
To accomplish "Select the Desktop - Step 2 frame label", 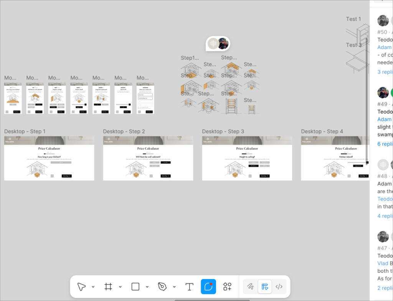I will (124, 132).
